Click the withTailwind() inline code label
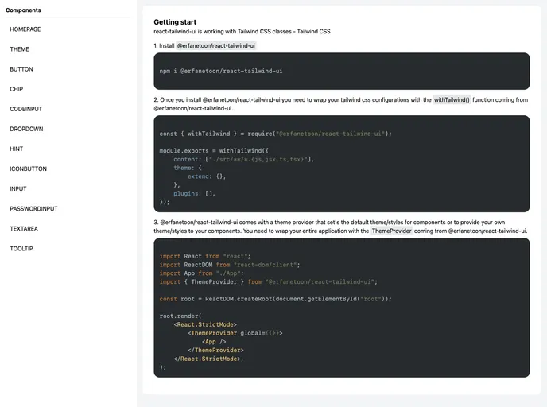The image size is (547, 407). (x=452, y=99)
